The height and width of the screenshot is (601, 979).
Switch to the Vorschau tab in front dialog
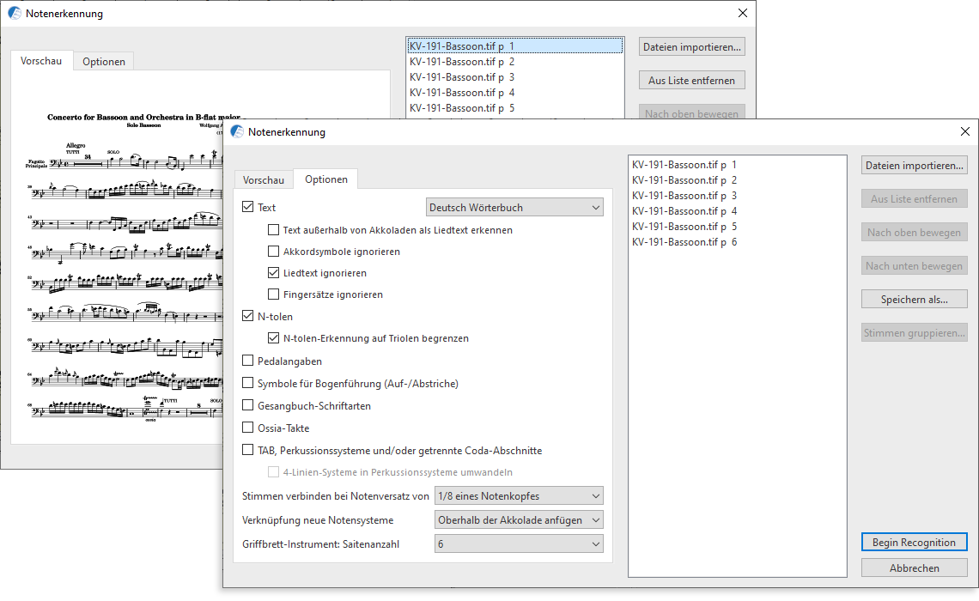(x=264, y=179)
